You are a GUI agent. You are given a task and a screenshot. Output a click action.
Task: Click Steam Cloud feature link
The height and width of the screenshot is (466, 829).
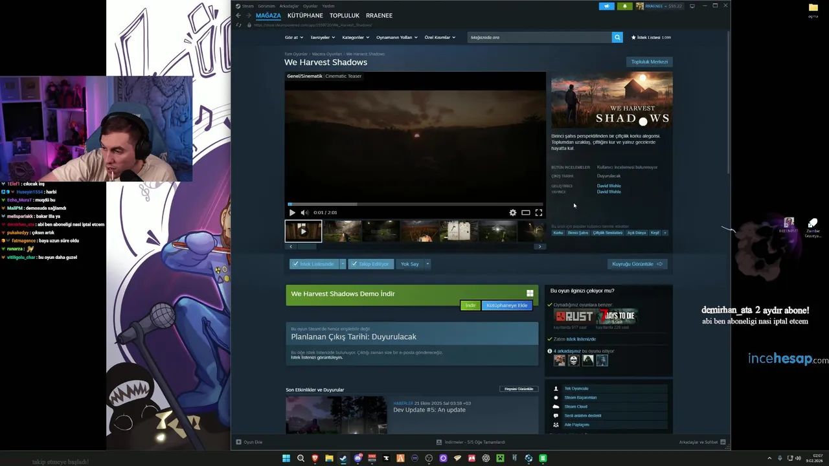[x=576, y=406]
